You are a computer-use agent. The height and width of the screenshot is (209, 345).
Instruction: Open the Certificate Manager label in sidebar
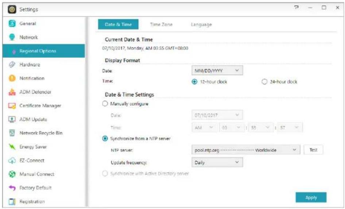point(40,106)
